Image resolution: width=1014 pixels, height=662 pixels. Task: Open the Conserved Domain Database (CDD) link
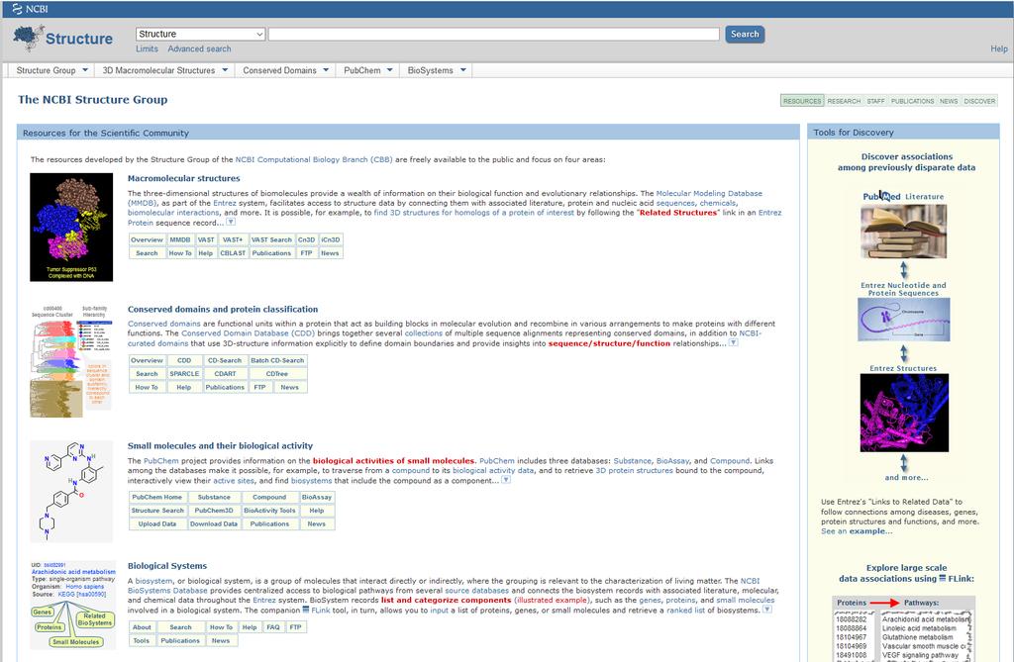pos(248,333)
